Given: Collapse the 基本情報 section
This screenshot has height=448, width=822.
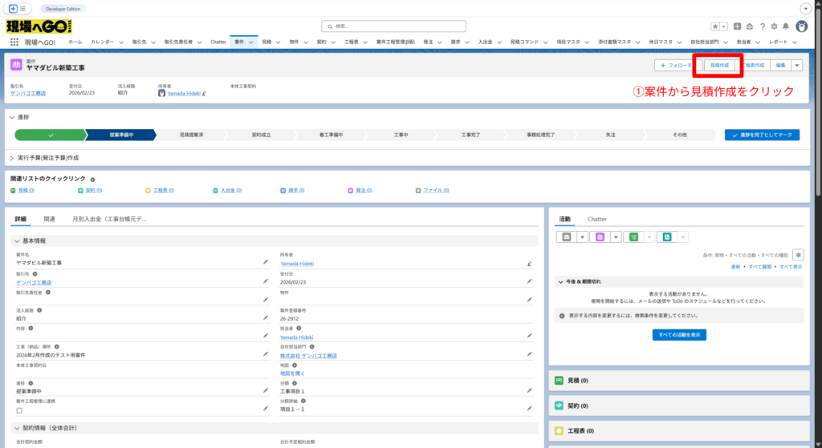Looking at the screenshot, I should (x=18, y=240).
